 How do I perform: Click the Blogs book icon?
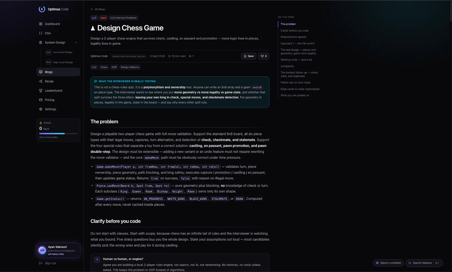point(41,72)
